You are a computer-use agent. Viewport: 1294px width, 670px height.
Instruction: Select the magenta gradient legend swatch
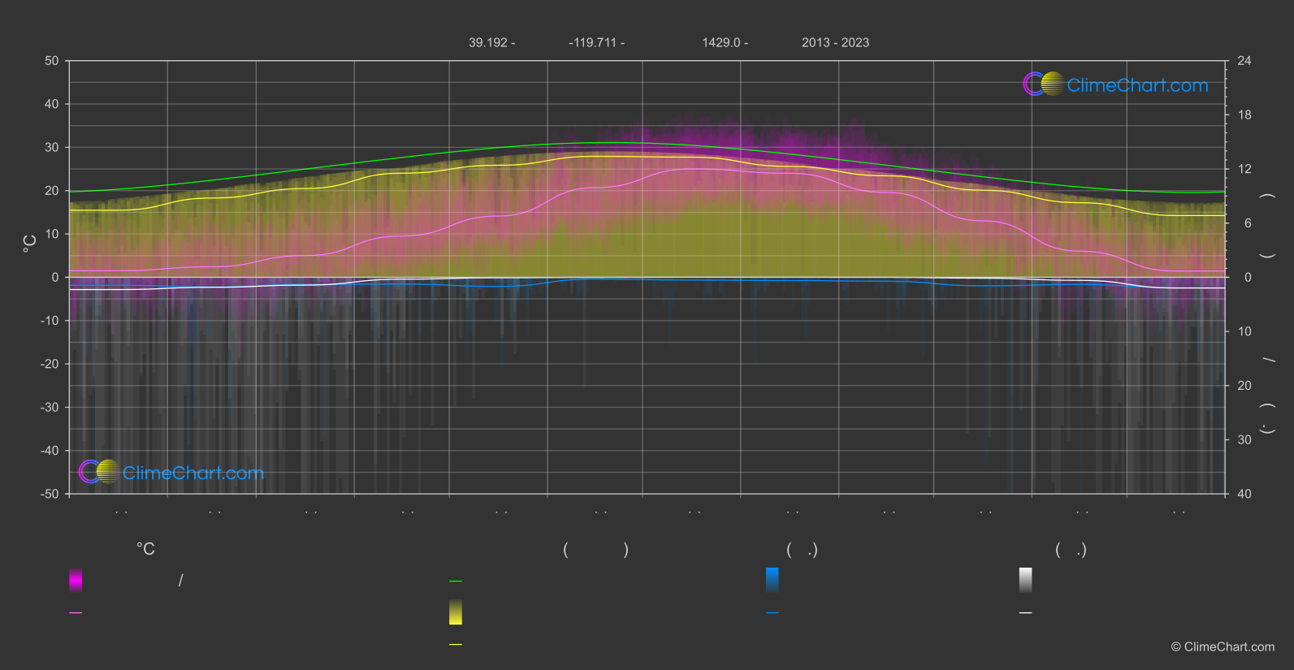[x=76, y=580]
